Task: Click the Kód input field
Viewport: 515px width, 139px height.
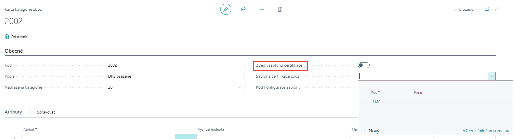Action: [x=175, y=65]
